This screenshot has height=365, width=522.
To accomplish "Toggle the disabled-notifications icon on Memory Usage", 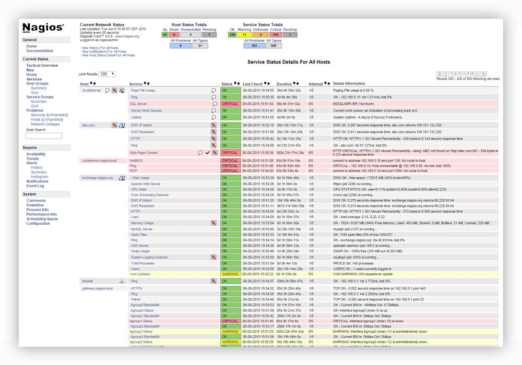I will [213, 223].
